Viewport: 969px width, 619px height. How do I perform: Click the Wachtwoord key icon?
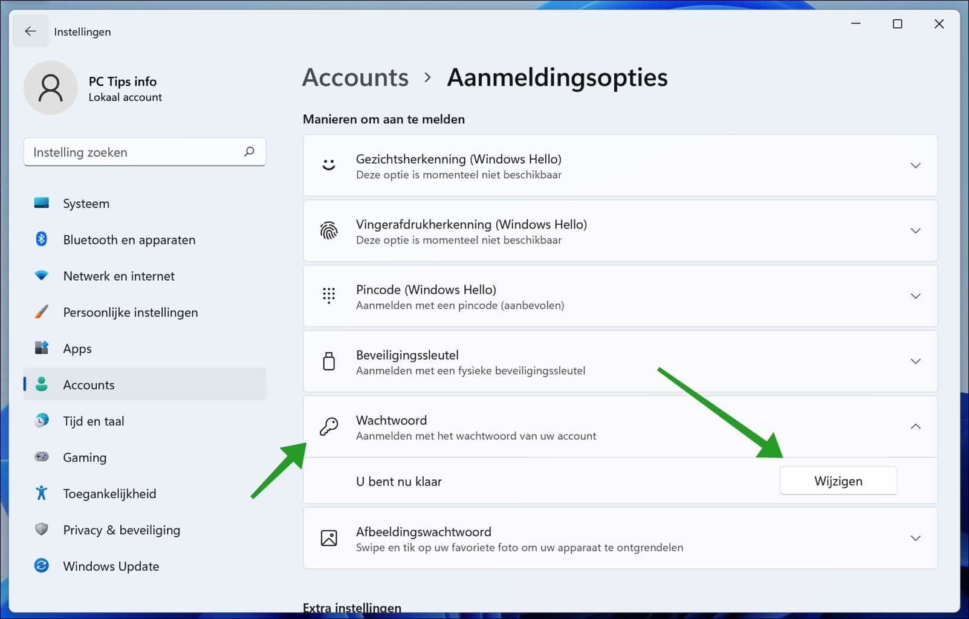point(329,426)
